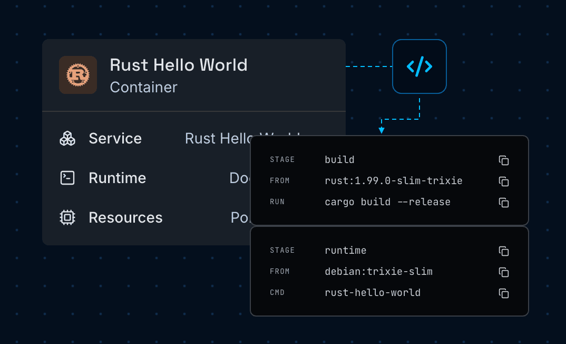Click the STAGE label beside runtime

pos(282,251)
